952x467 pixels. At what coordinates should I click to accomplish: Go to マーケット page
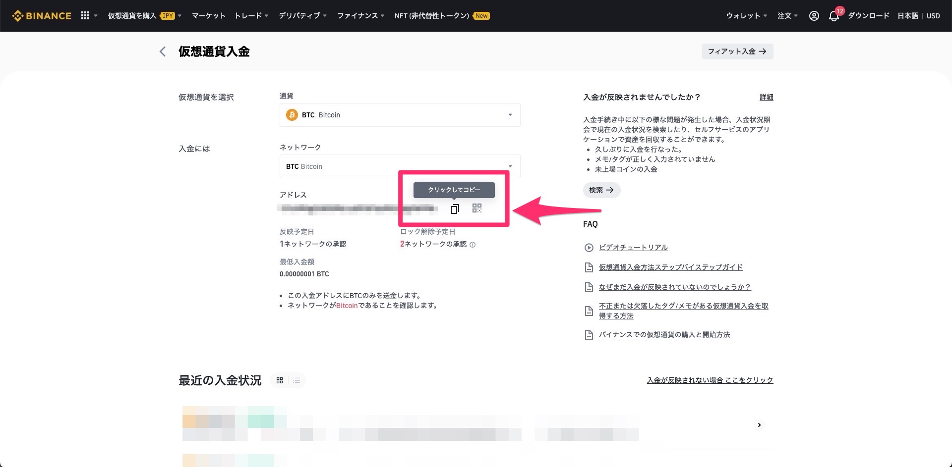click(209, 16)
